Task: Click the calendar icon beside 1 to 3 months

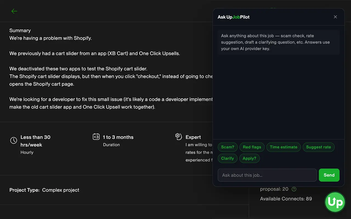Action: click(x=96, y=137)
